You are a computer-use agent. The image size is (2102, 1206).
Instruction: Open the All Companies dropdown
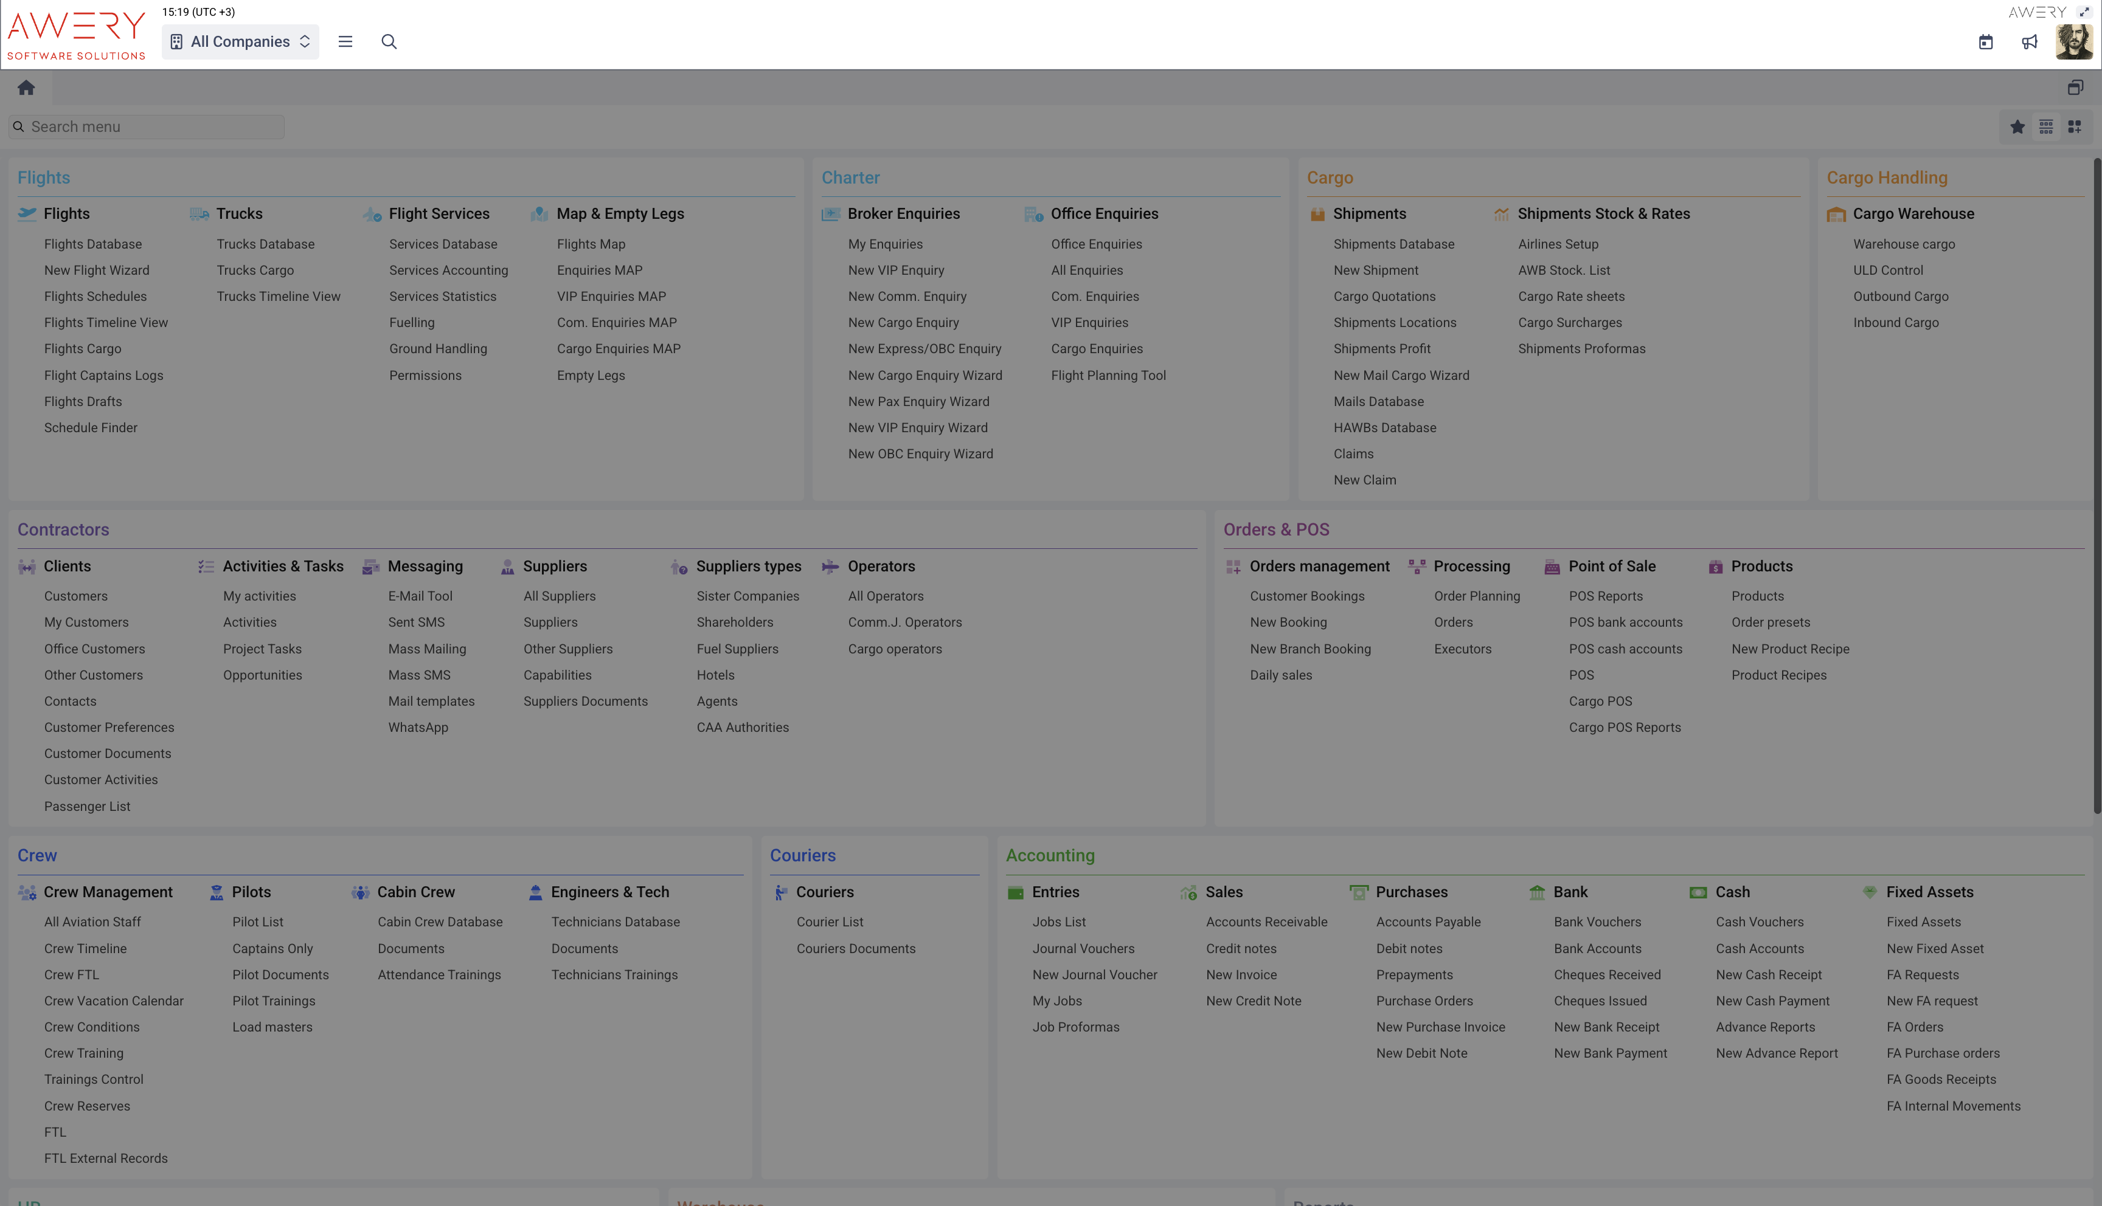[240, 41]
